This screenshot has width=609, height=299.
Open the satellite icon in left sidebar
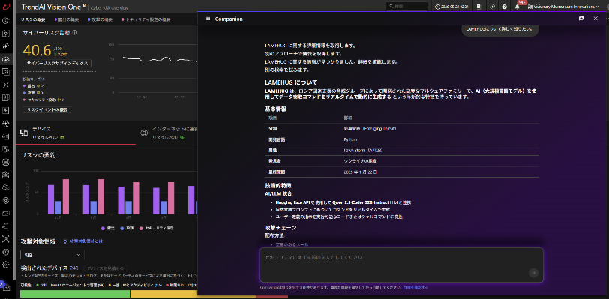point(5,46)
